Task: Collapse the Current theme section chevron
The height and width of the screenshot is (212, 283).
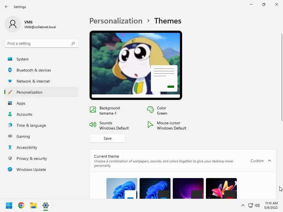Action: [x=269, y=161]
